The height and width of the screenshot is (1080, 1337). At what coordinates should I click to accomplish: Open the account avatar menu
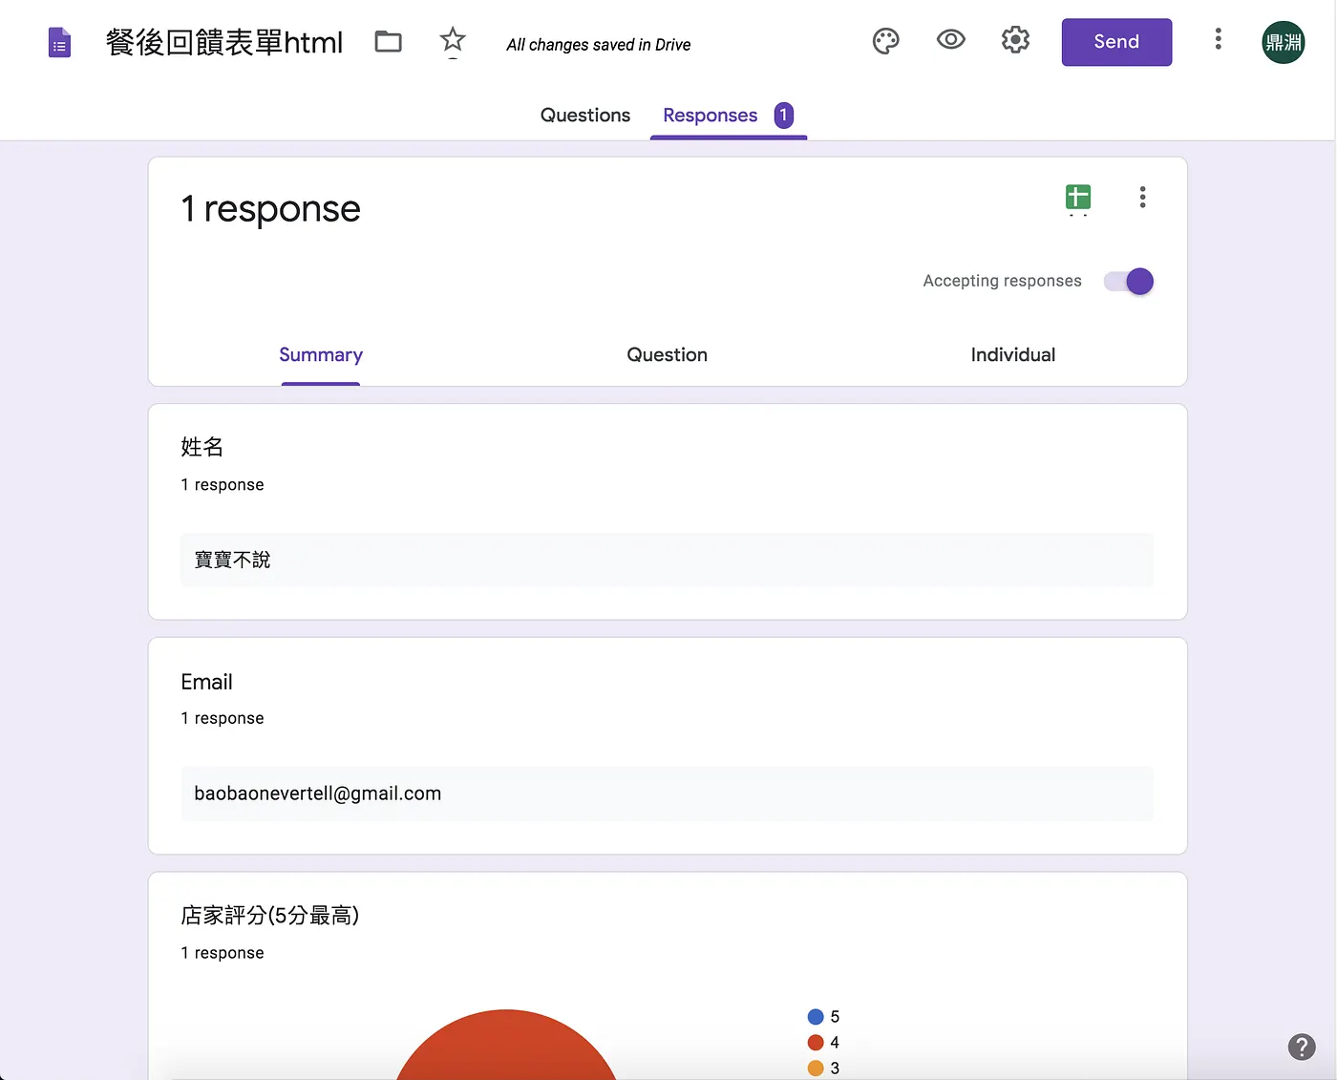(x=1283, y=42)
